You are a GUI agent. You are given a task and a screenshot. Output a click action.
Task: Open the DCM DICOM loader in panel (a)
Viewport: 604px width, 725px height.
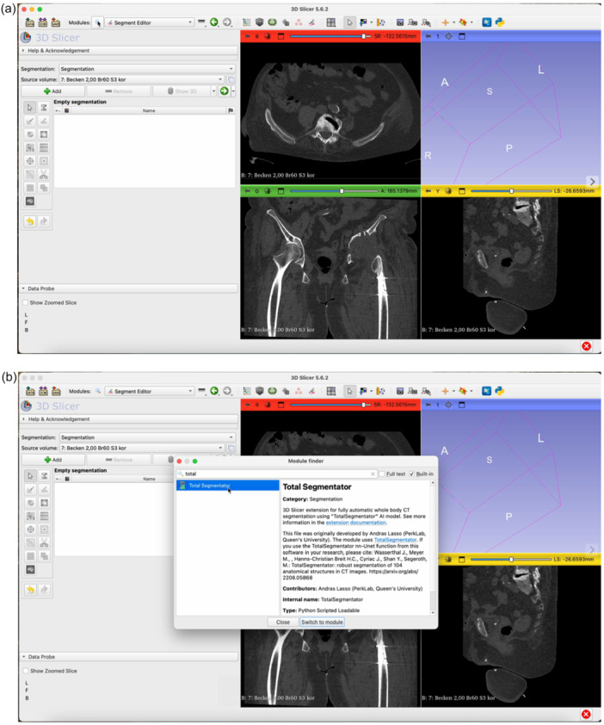pyautogui.click(x=42, y=22)
